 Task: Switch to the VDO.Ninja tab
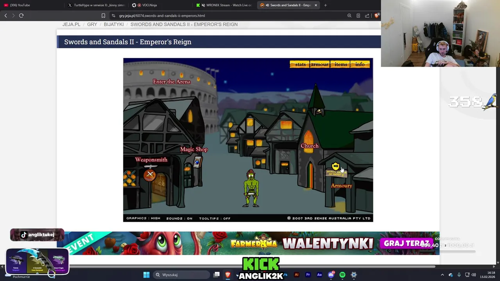(x=160, y=5)
